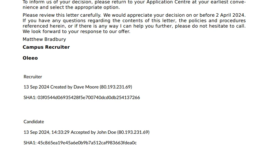The image size is (261, 161).
Task: Click the name John Doe
Action: (x=106, y=132)
